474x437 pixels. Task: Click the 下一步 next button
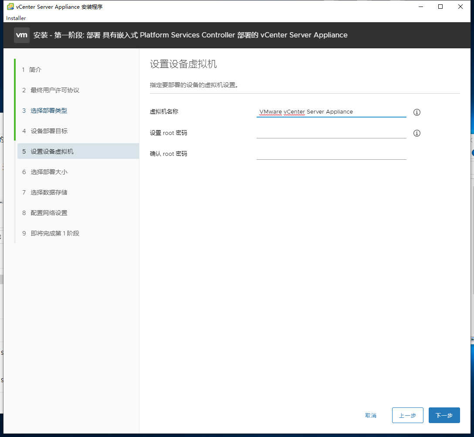pyautogui.click(x=444, y=415)
